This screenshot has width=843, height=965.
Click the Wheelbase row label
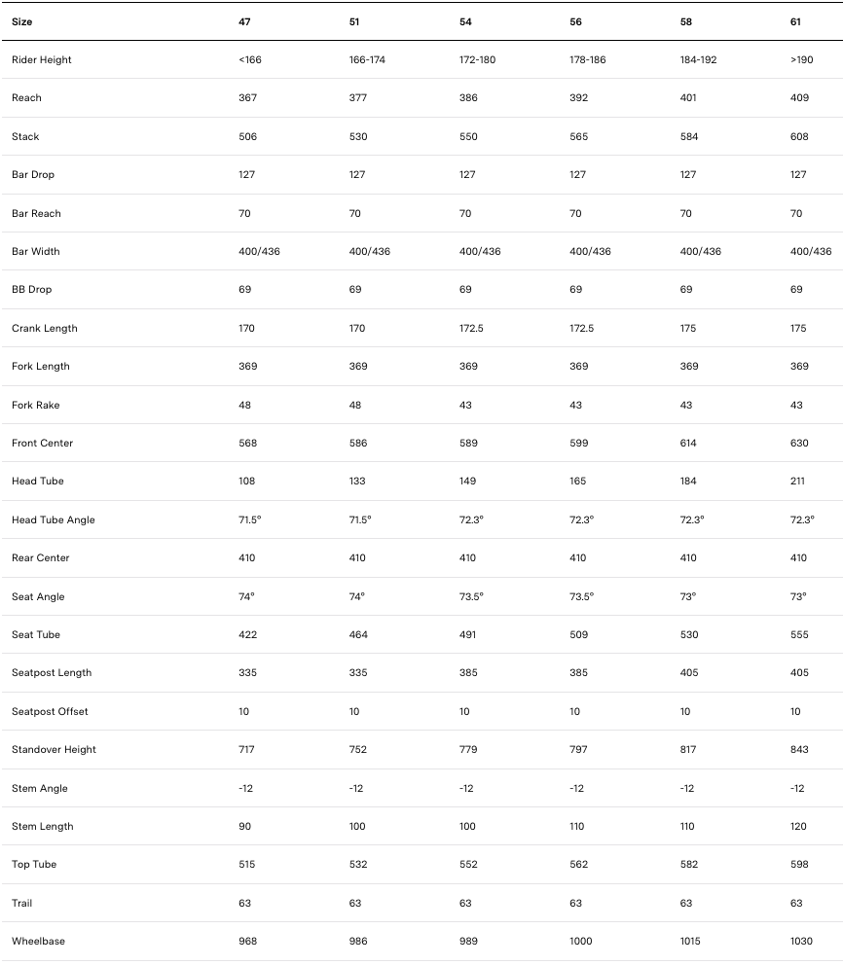tap(38, 942)
